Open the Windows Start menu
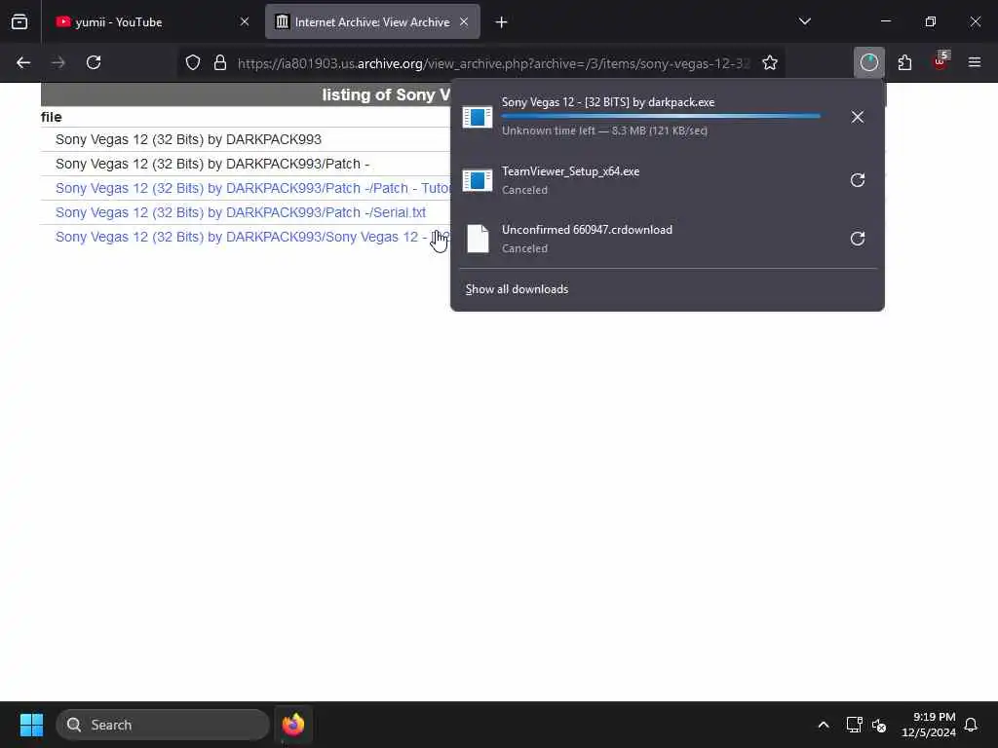The width and height of the screenshot is (998, 748). (x=31, y=725)
